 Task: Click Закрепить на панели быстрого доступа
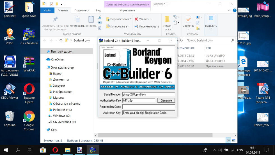coord(55,24)
